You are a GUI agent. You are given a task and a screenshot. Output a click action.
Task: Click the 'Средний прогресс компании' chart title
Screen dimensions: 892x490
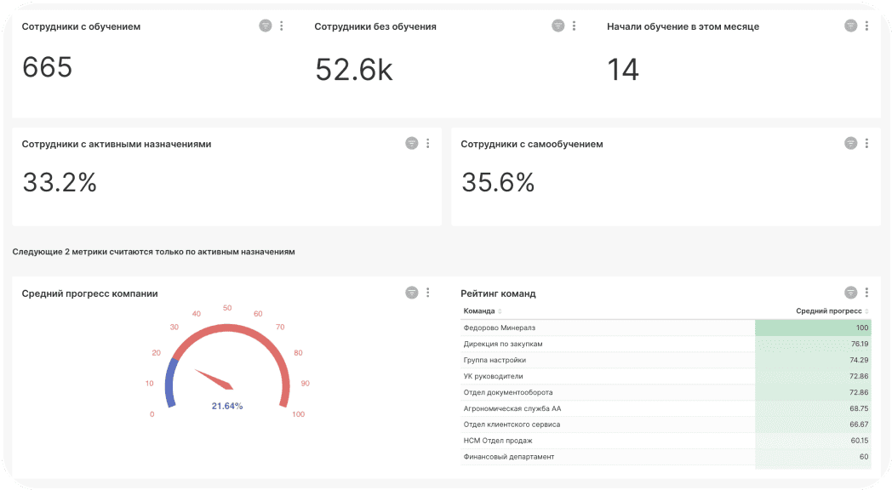click(90, 293)
